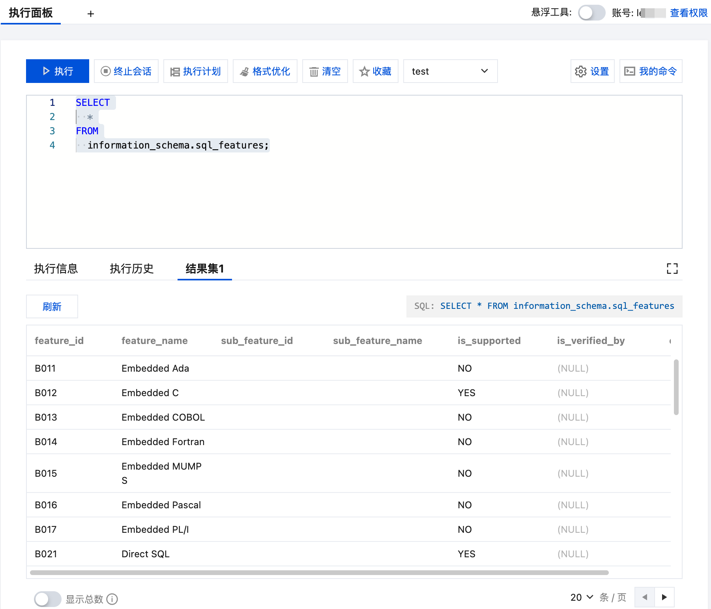Expand result panel to fullscreen
711x609 pixels.
[672, 269]
